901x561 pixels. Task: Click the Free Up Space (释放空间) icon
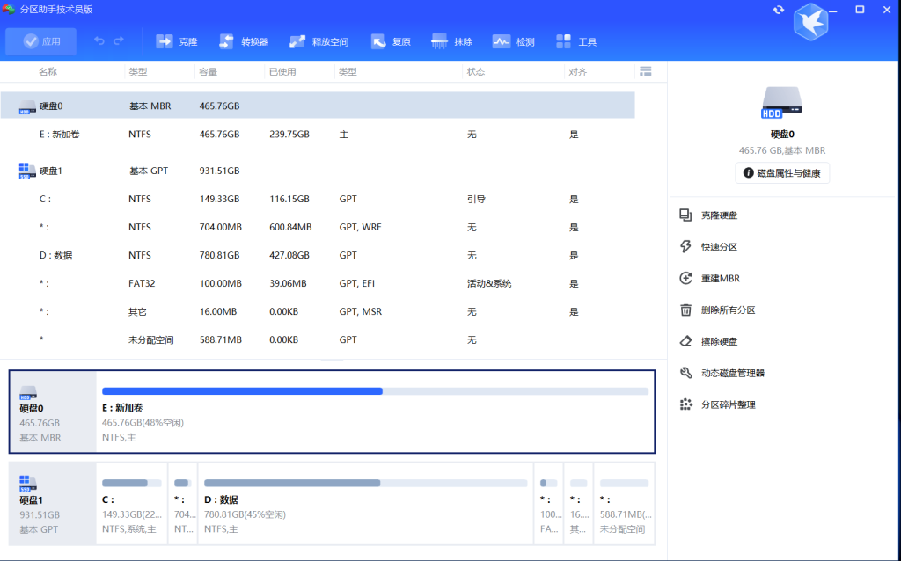pos(297,41)
